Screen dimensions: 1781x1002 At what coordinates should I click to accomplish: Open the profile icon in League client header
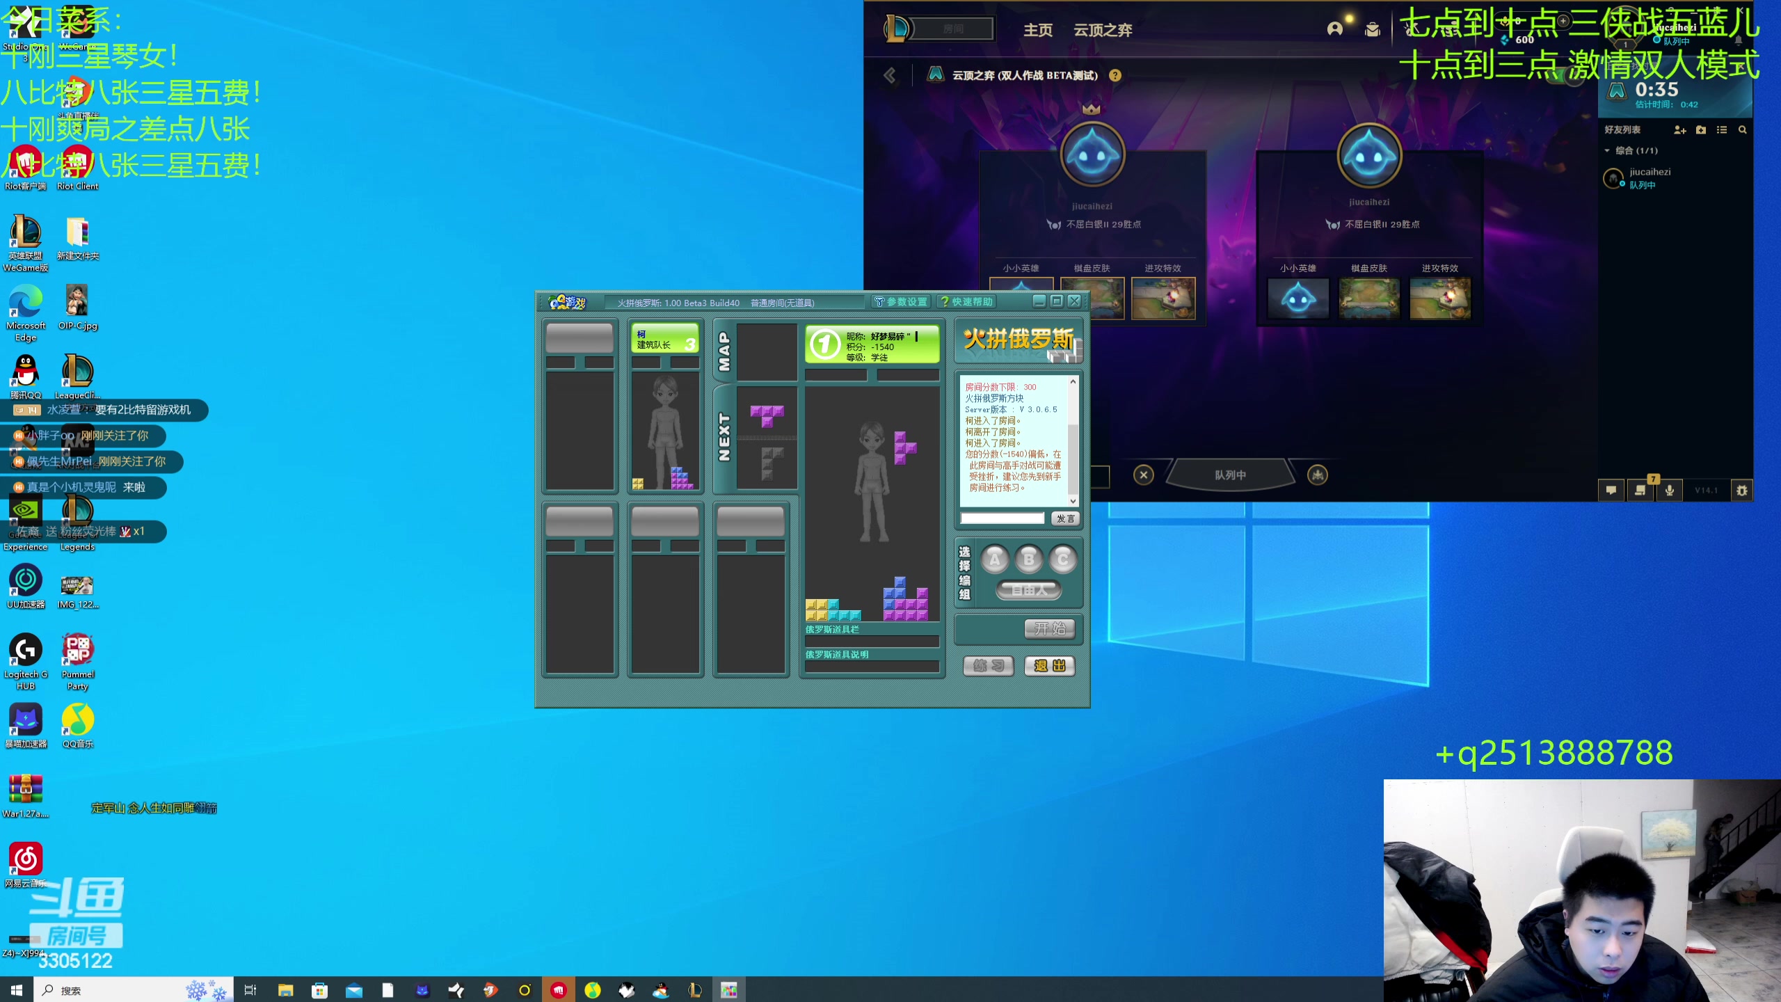pyautogui.click(x=1334, y=29)
